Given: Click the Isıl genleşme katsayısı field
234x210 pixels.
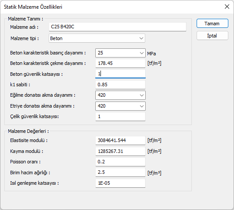Looking at the screenshot, I should 120,183.
